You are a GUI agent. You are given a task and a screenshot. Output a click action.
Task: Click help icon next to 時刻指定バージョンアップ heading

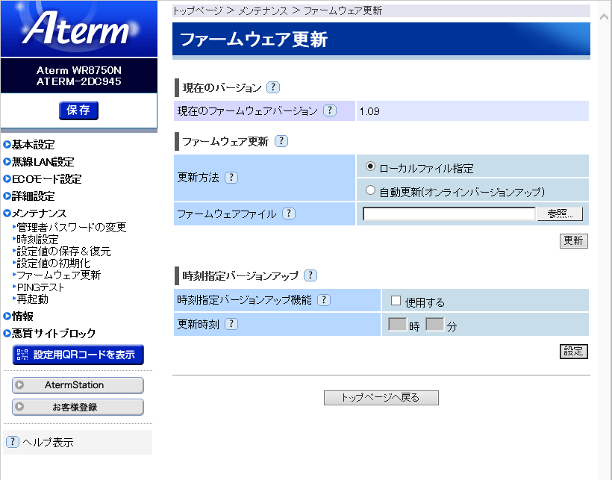(x=310, y=275)
